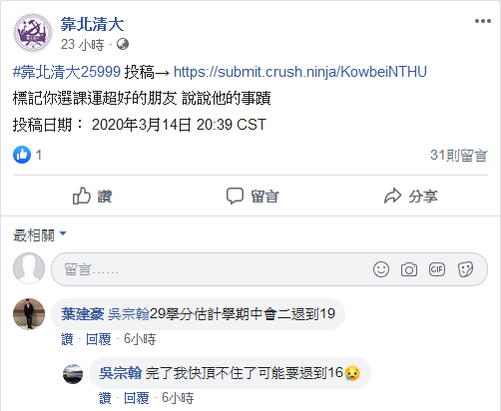Open the 靠北清大 page name link
501x411 pixels.
[x=92, y=24]
